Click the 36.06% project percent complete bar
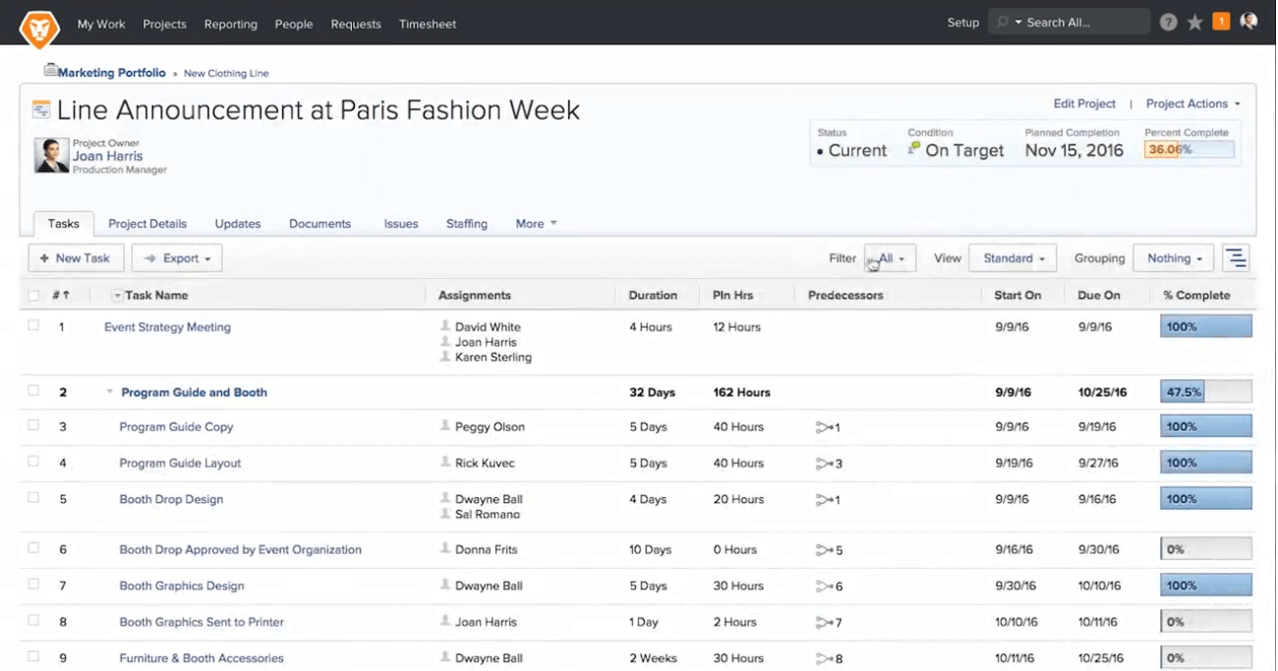Screen dimensions: 1278x671 pos(1189,150)
